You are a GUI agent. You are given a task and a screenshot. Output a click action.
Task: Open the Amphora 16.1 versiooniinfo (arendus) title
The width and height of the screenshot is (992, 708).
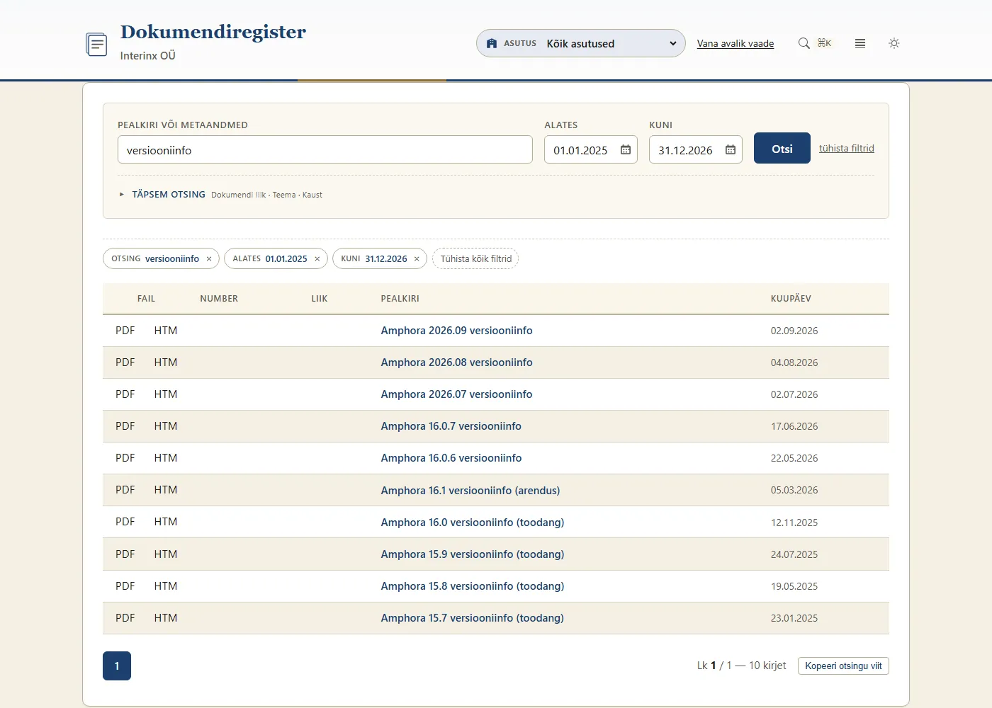click(470, 491)
